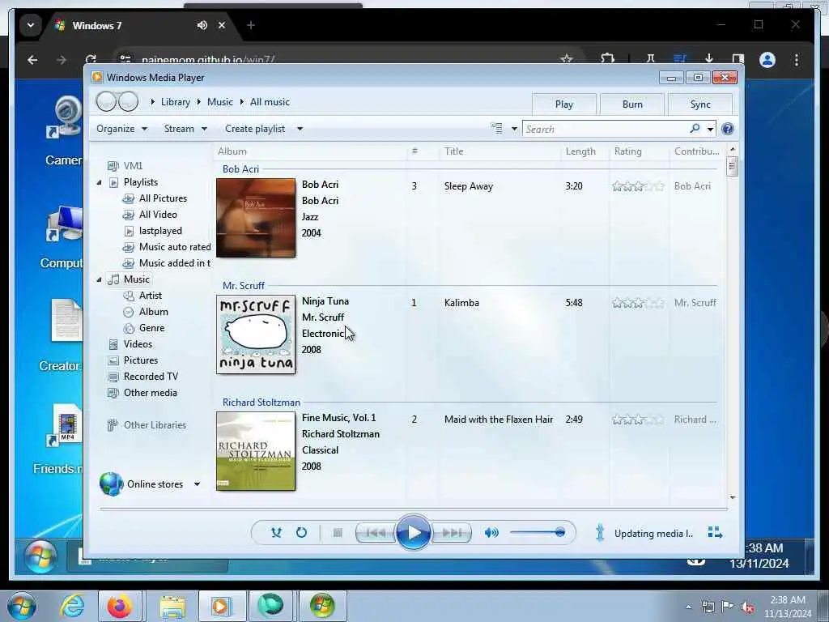Rate the Sleep Away track with stars
The height and width of the screenshot is (622, 829).
638,186
